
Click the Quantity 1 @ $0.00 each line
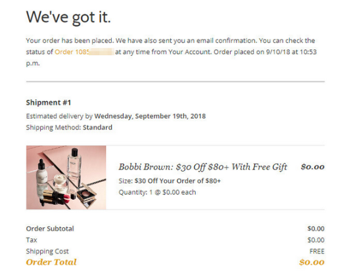[157, 192]
